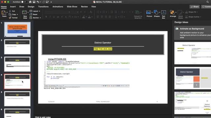This screenshot has height=118, width=211.
Task: Select slide 6 thumbnail
Action: 17,113
